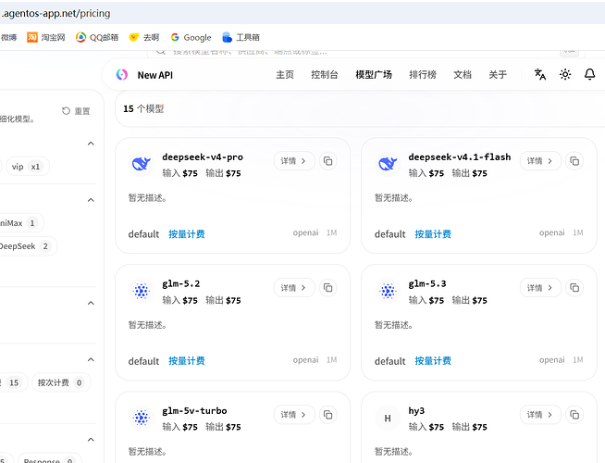Click the glm-5v-turbo model logo
Viewport: 605px width, 463px height.
pos(142,418)
